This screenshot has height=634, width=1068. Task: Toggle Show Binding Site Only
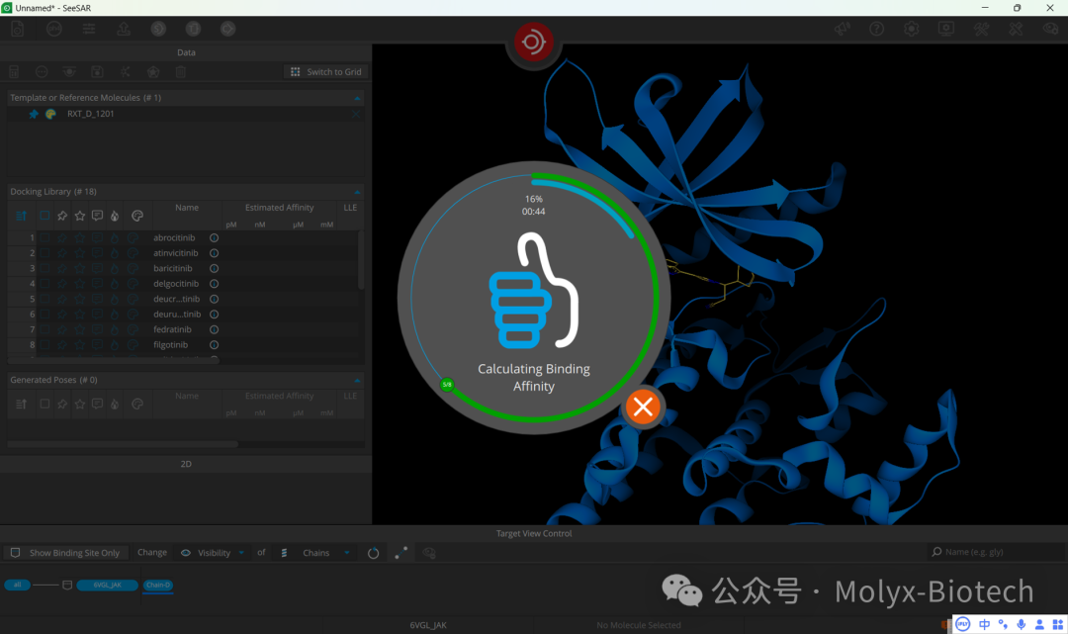point(65,552)
